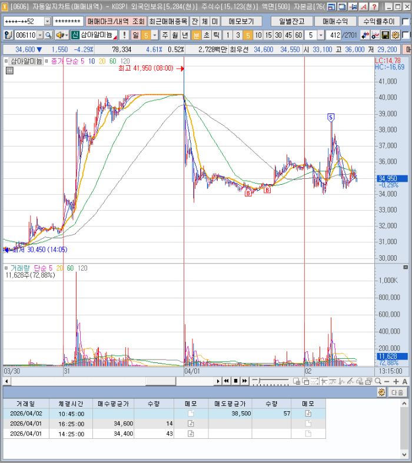Click the trade list scroll down arrow
Viewport: 412px width, 463px height.
tap(404, 454)
